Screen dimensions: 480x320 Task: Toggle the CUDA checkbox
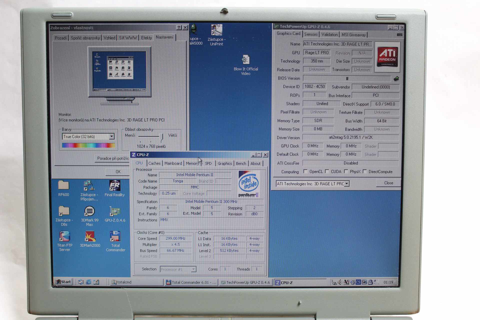coord(327,171)
